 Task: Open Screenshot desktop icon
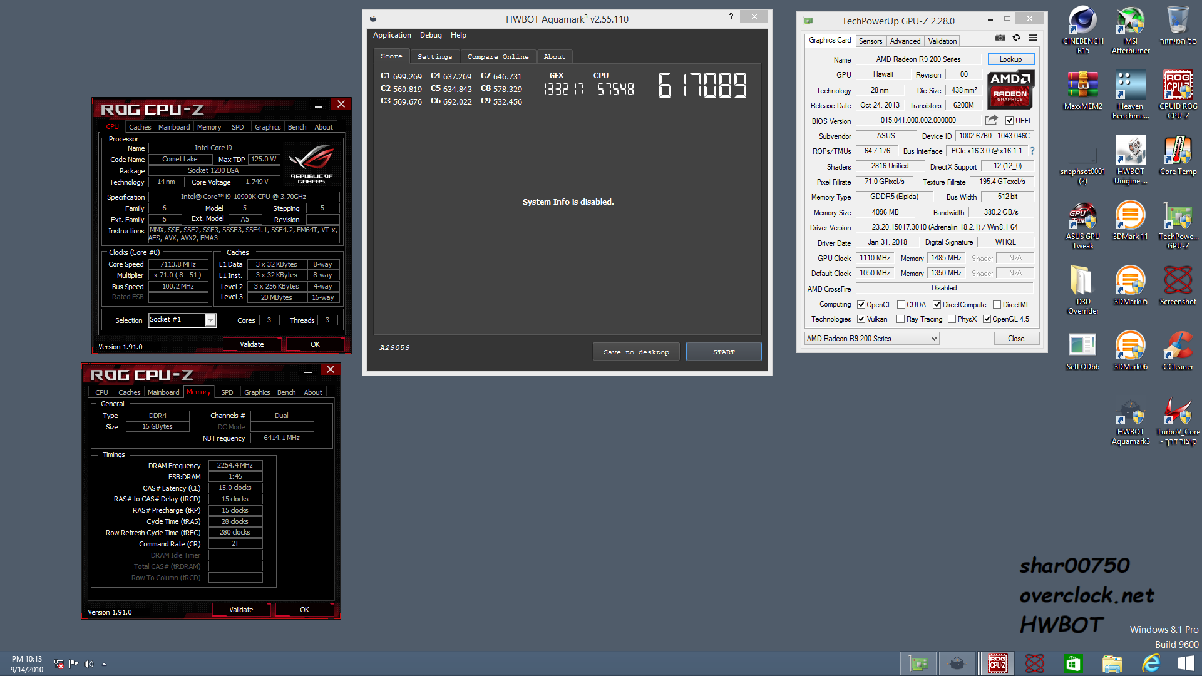tap(1178, 285)
